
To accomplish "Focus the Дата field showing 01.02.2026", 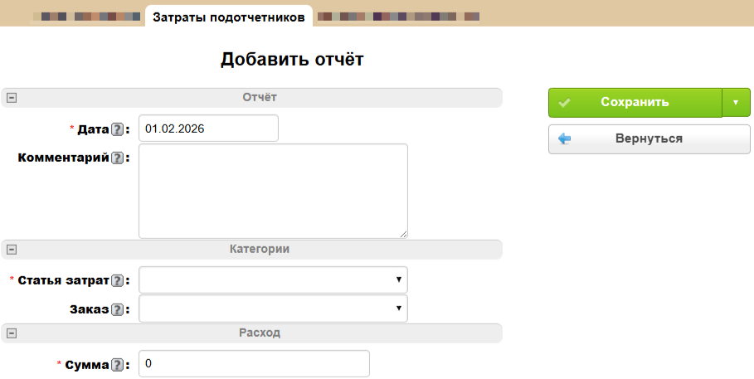I will click(208, 129).
